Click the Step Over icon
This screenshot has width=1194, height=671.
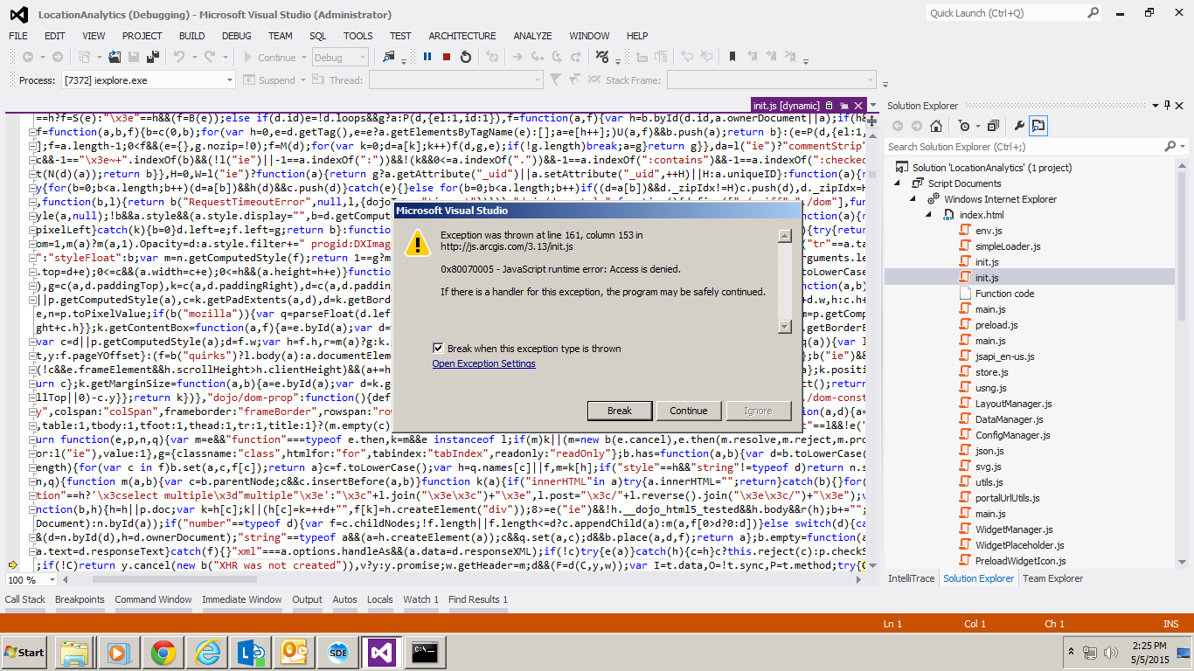(x=556, y=57)
